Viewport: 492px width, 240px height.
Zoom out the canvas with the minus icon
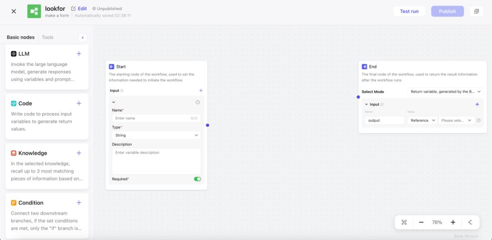[x=421, y=222]
